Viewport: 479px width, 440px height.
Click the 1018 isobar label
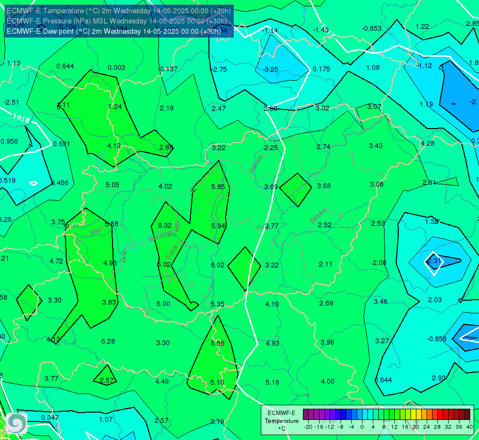[21, 118]
